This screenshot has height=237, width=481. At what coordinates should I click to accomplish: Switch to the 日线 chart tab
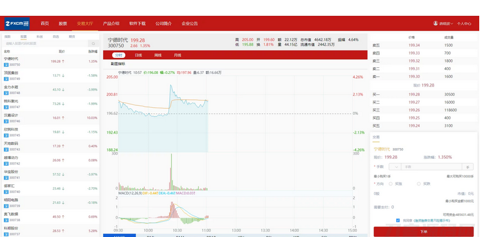coord(138,55)
